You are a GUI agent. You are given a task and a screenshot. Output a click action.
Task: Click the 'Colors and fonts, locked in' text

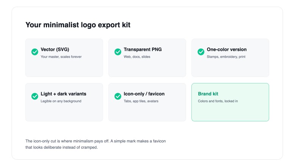(x=218, y=101)
